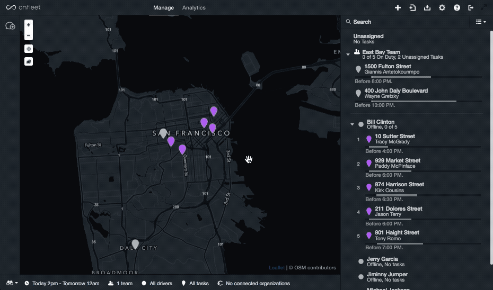The height and width of the screenshot is (290, 493).
Task: Toggle the All drivers filter
Action: [x=157, y=284]
